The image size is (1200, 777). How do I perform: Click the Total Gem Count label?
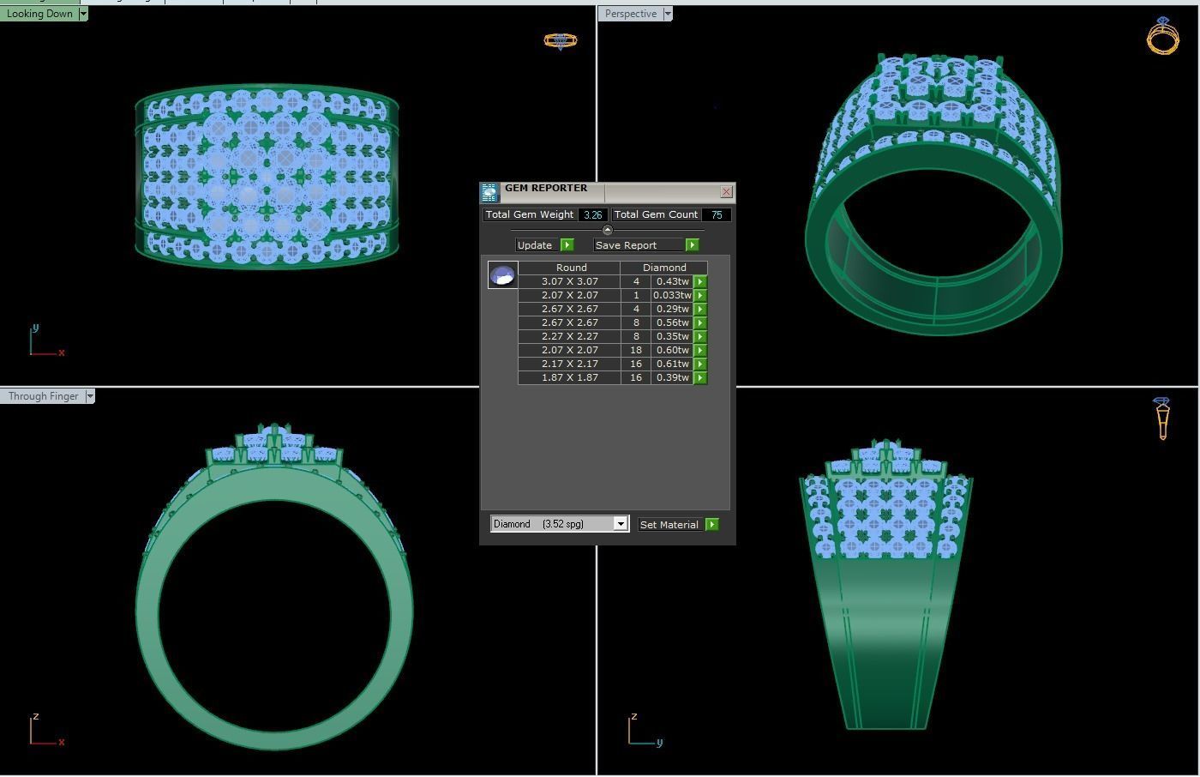pos(656,214)
